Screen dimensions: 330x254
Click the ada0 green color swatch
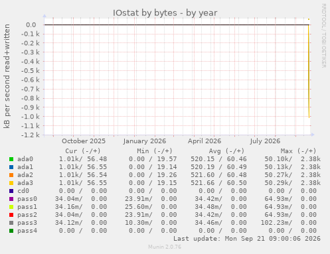coord(11,159)
